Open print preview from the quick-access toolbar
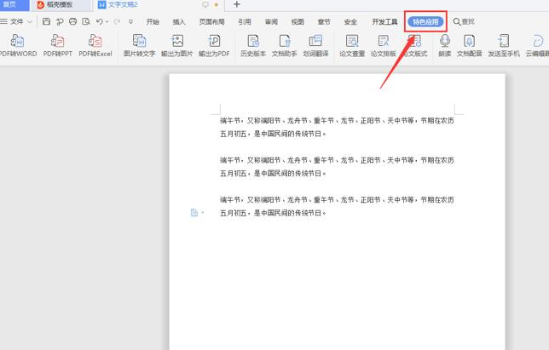This screenshot has height=350, width=549. click(86, 21)
